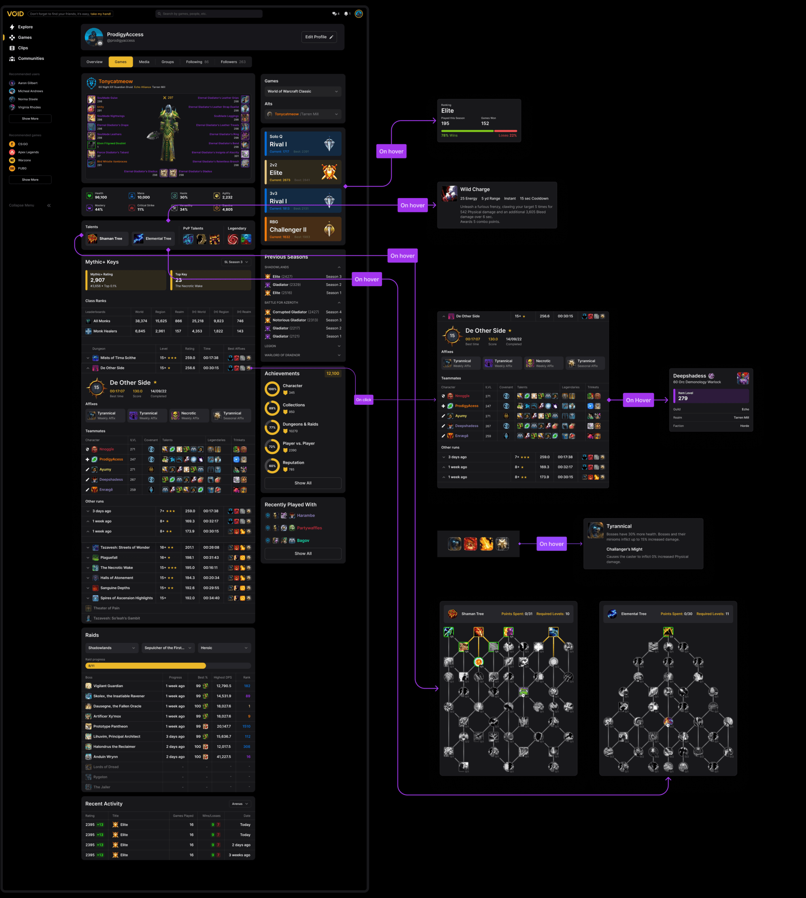The width and height of the screenshot is (806, 898).
Task: Open the Elemental Tree button in Talents
Action: (x=153, y=238)
